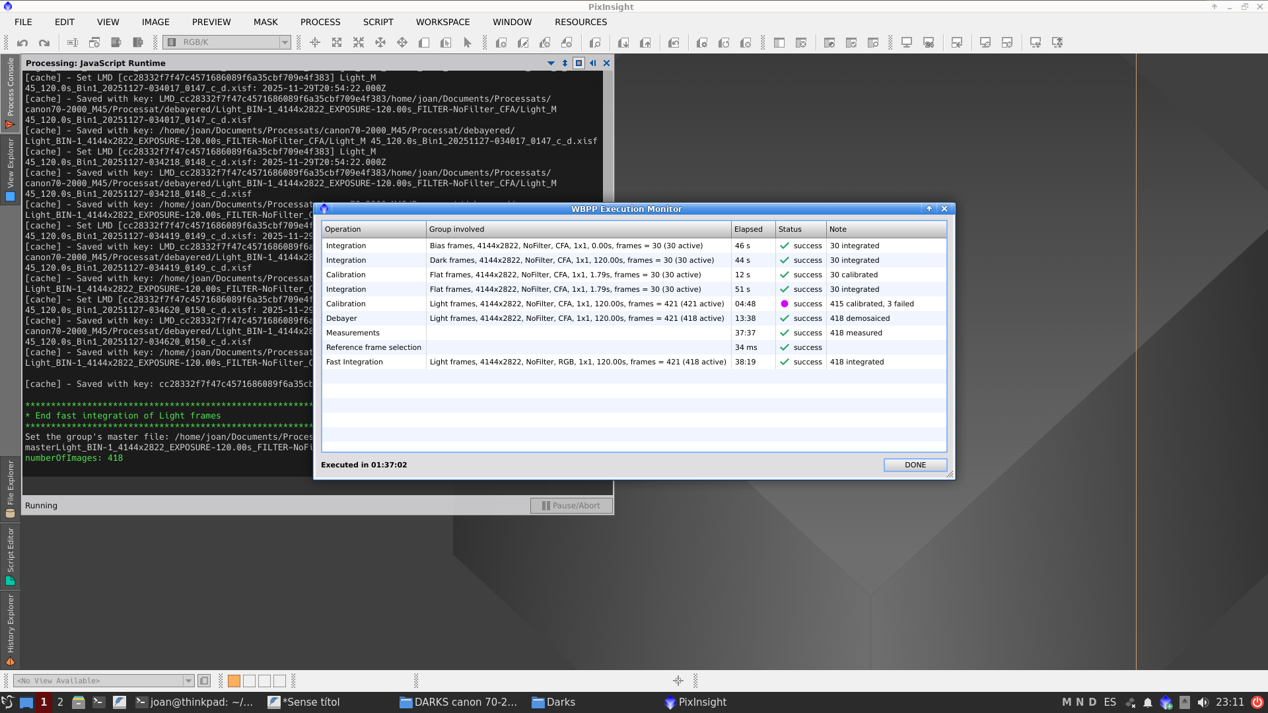The image size is (1268, 713).
Task: Open the File Explorer side panel
Action: click(10, 489)
